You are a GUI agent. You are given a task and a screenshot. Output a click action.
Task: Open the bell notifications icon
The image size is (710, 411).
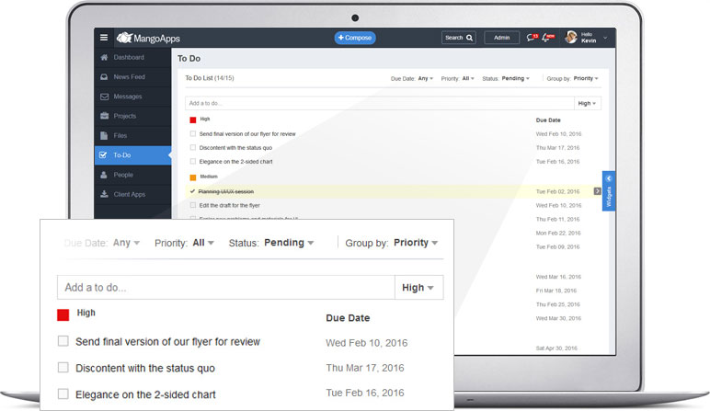pos(547,38)
